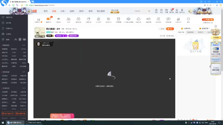This screenshot has height=125, width=223.
Task: Select the DOTA2 category link
Action: click(23, 49)
